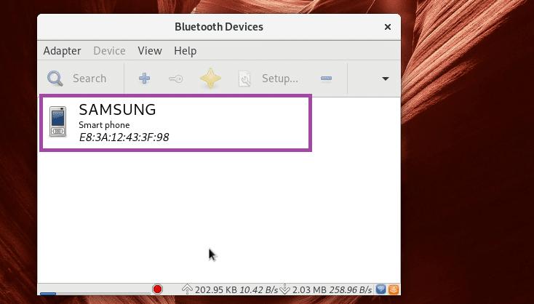Click the upload arrow icon in status bar
This screenshot has height=304, width=534.
(x=187, y=289)
